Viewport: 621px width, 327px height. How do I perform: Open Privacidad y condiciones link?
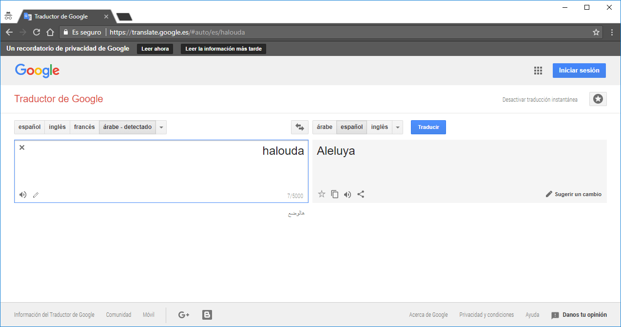tap(486, 315)
